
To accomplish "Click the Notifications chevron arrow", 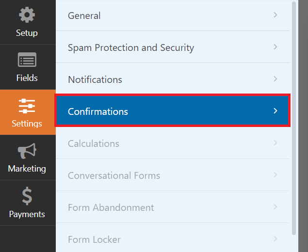I will [276, 79].
